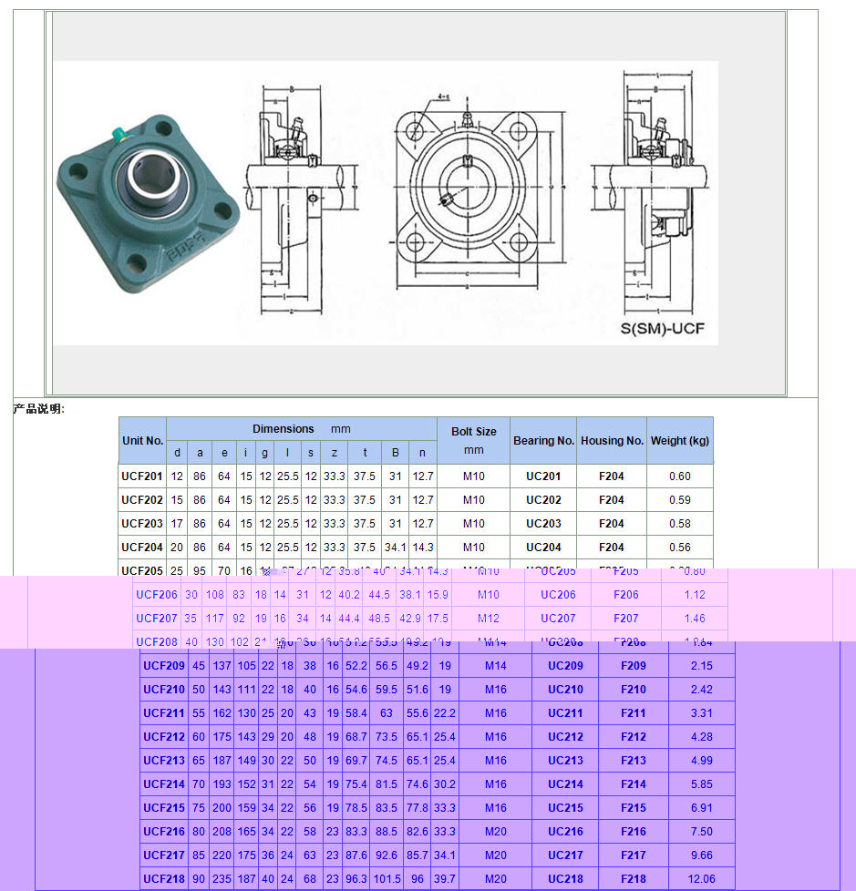Click the 101.5 value in UCF218 row
856x891 pixels.
tap(387, 878)
